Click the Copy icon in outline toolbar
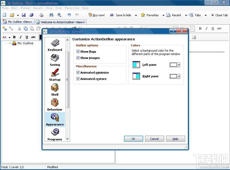Image resolution: width=230 pixels, height=170 pixels. pos(26,29)
